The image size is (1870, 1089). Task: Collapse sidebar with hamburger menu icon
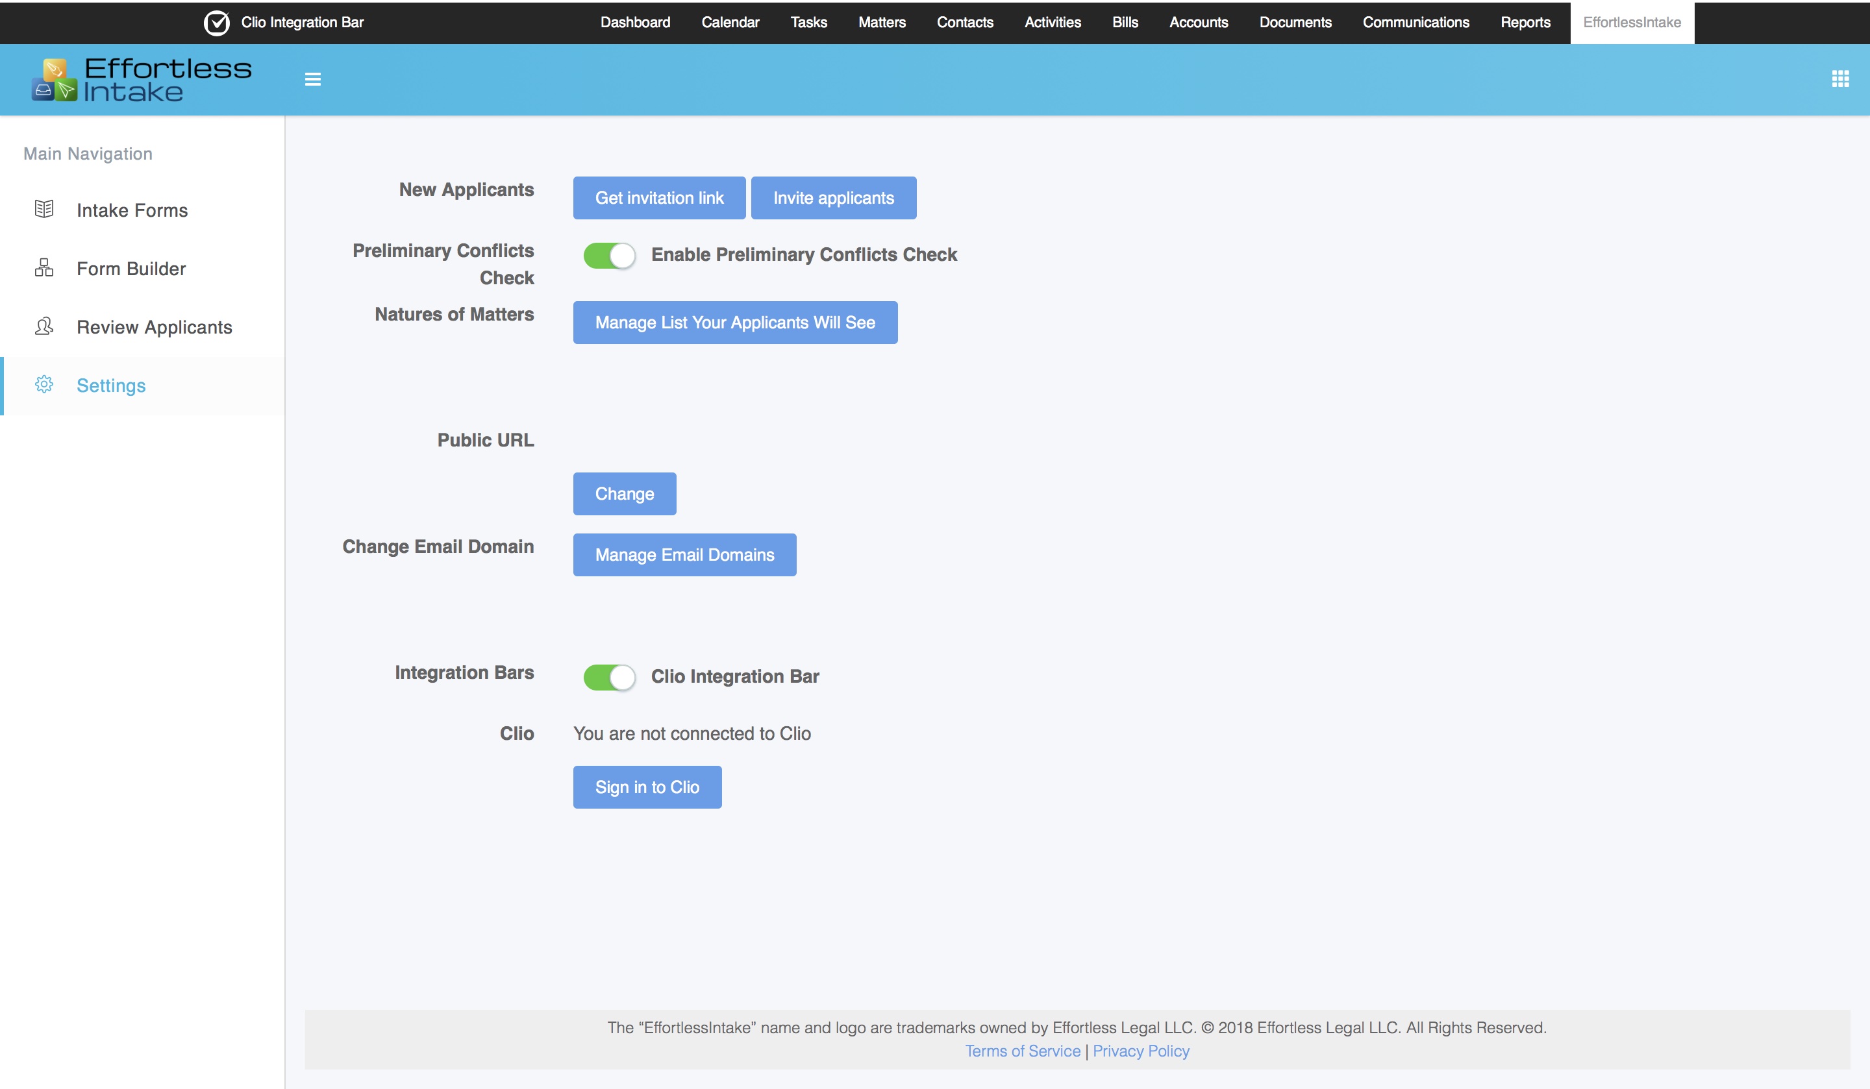coord(312,79)
